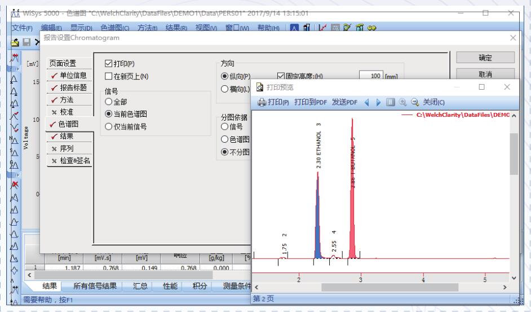Click the red line graph toolbar icon

(x=322, y=28)
